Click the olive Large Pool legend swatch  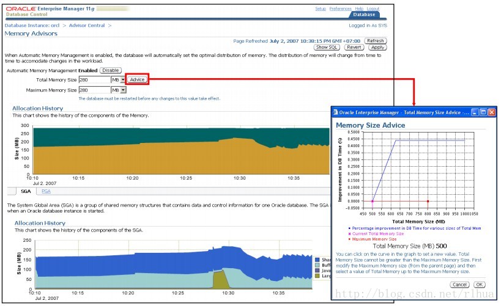[x=317, y=275]
